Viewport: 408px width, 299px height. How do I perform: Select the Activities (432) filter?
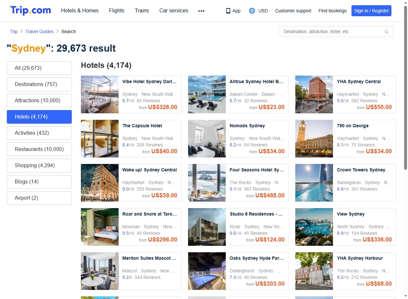pos(39,133)
